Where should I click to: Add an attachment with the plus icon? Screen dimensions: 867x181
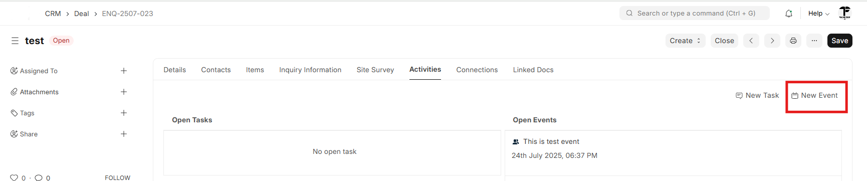pos(124,92)
